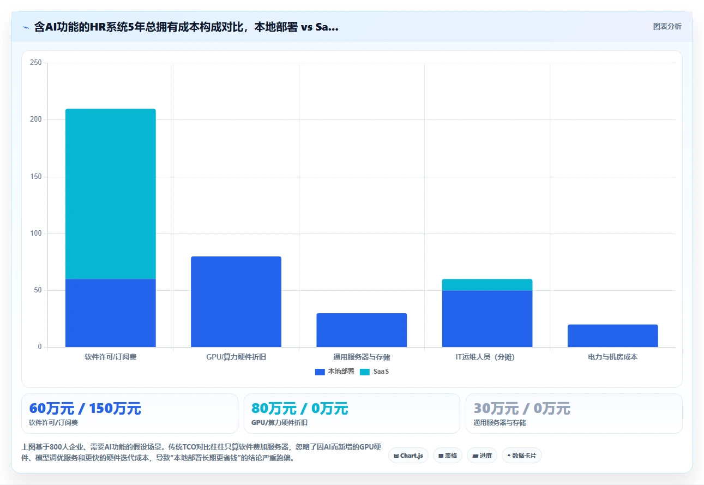Click the 通用服务器与存储 caption in third card

pyautogui.click(x=500, y=423)
